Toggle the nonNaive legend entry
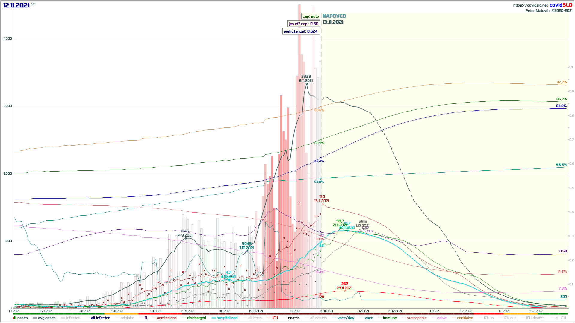This screenshot has height=323, width=575. pos(465,318)
